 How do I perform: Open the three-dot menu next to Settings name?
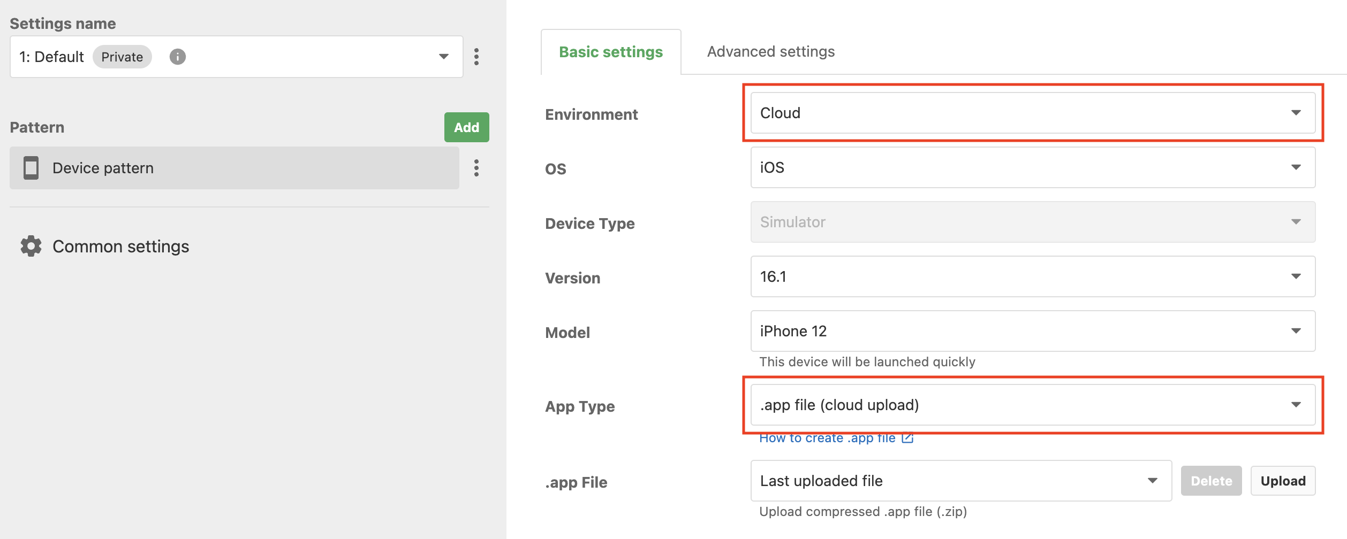pos(476,57)
